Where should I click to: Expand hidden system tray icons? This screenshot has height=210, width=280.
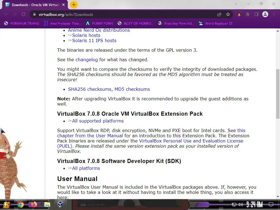coord(227,205)
